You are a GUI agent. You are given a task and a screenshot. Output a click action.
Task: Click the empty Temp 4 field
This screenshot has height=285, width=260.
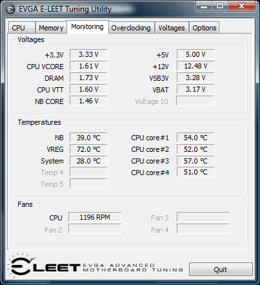[88, 173]
